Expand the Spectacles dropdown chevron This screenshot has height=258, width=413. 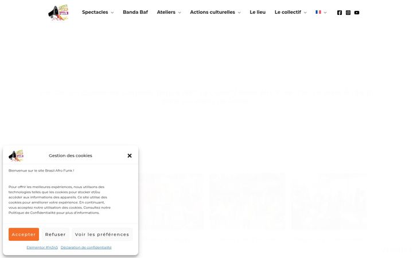tap(112, 13)
